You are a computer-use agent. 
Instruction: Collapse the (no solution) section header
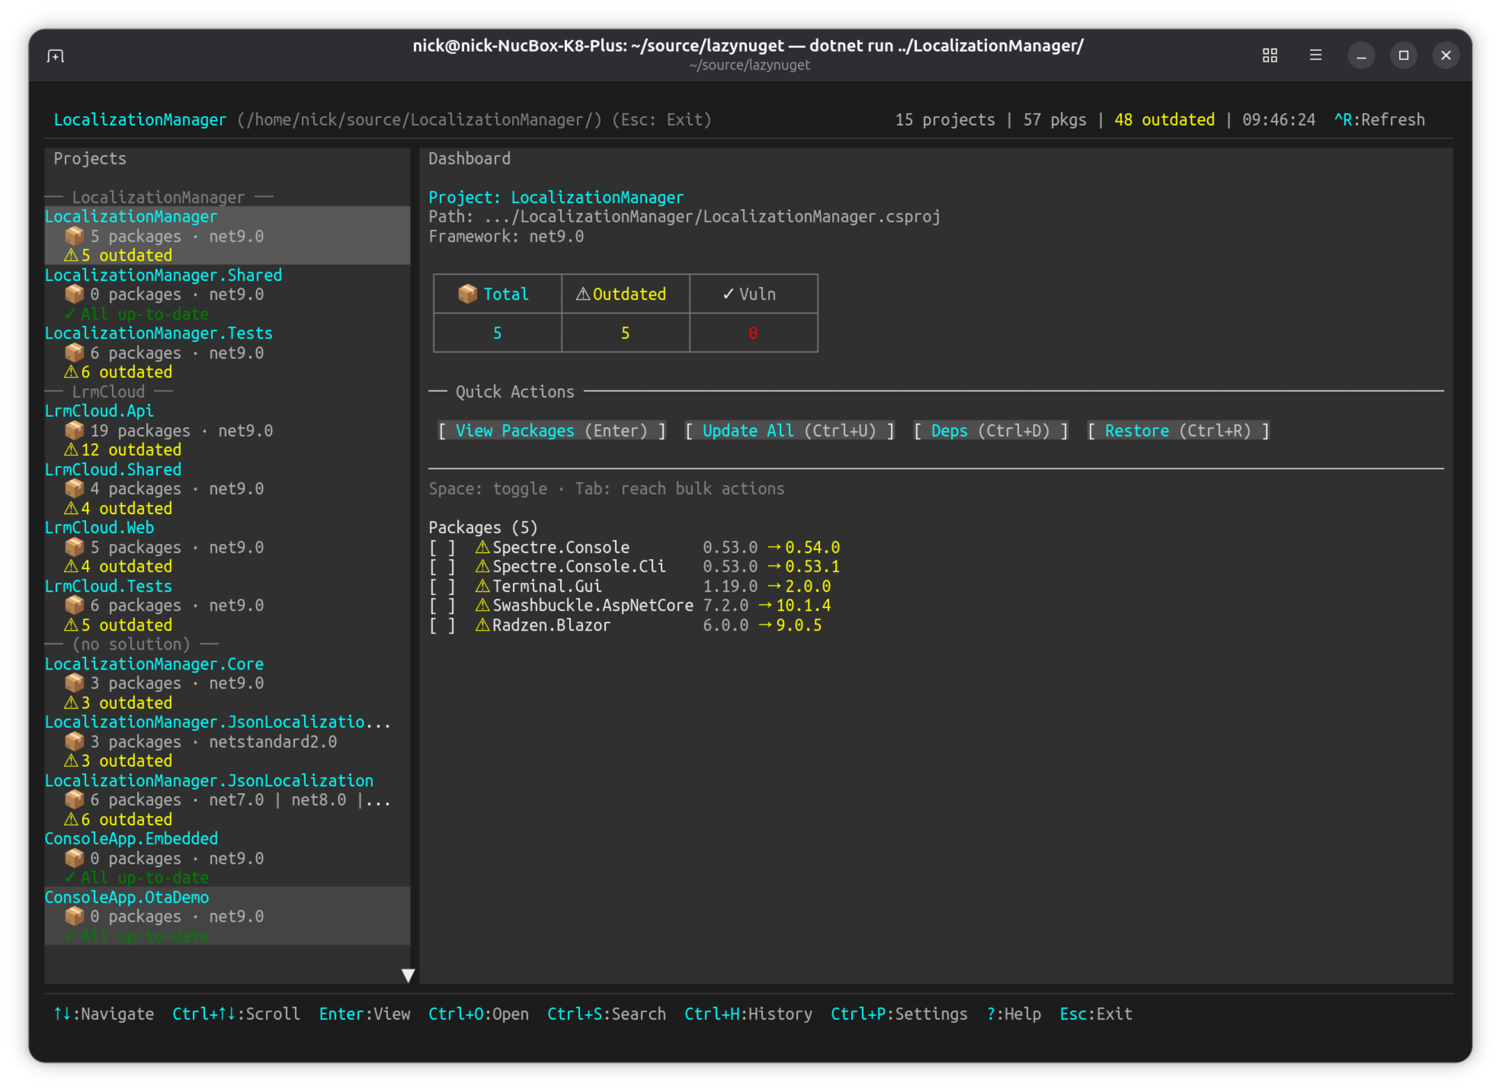[x=131, y=643]
